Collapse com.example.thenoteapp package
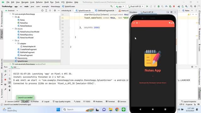This screenshot has height=113, width=201. pyautogui.click(x=10, y=14)
